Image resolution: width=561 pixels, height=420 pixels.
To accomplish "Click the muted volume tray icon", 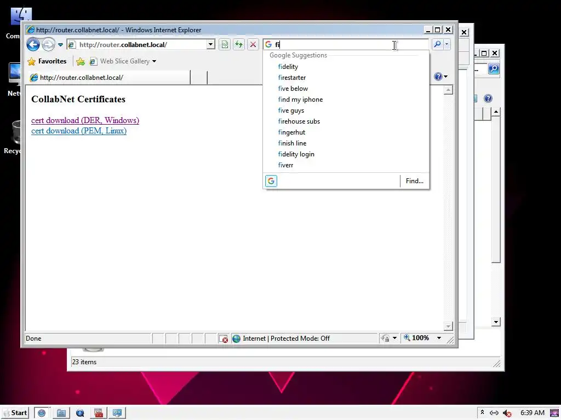I will (507, 413).
